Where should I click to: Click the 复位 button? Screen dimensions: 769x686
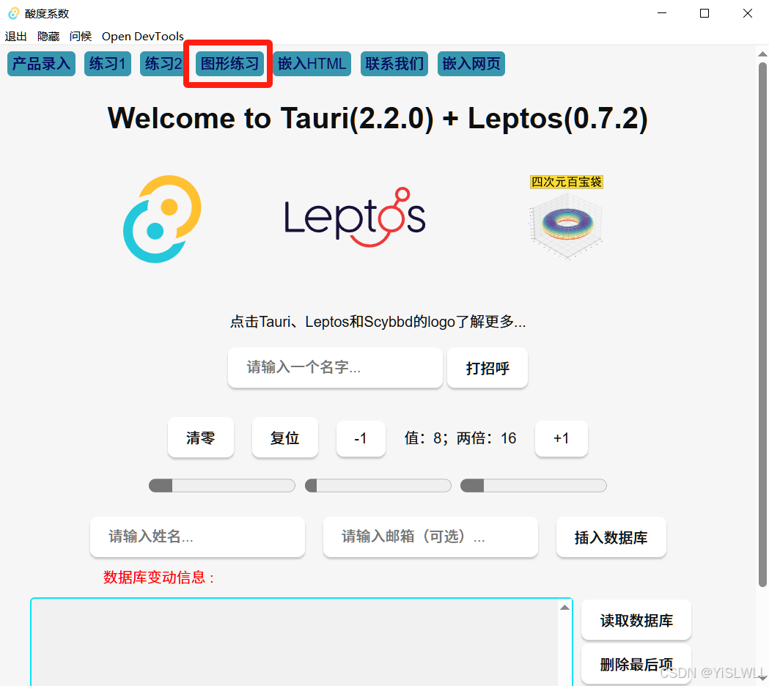point(285,438)
